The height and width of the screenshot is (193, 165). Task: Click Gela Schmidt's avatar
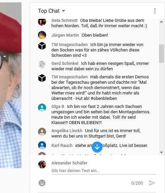coord(42,22)
